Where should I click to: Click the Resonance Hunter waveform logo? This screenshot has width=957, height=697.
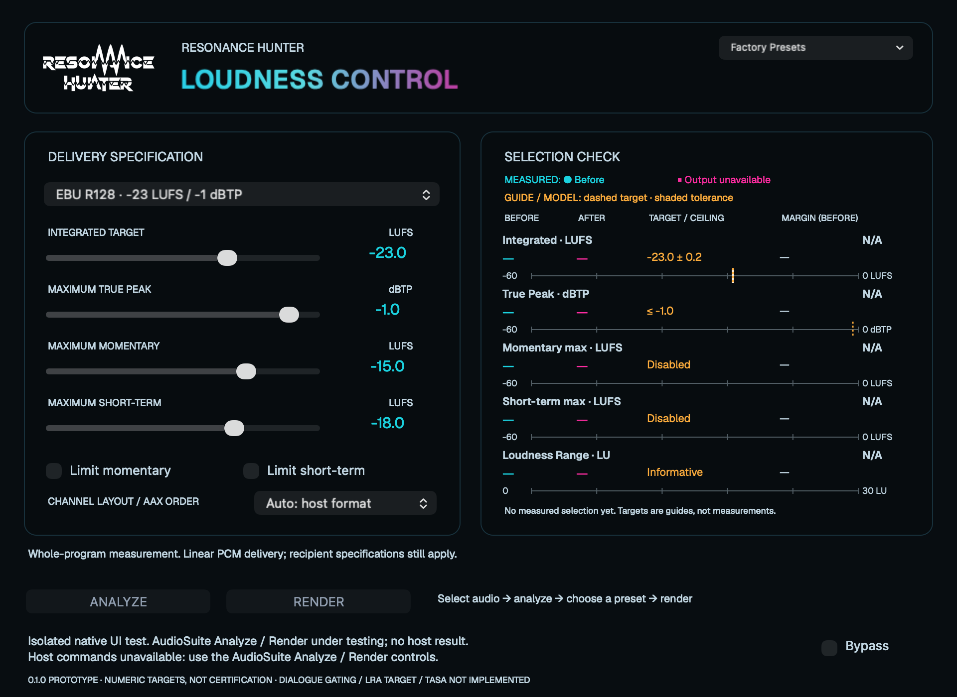[x=98, y=68]
